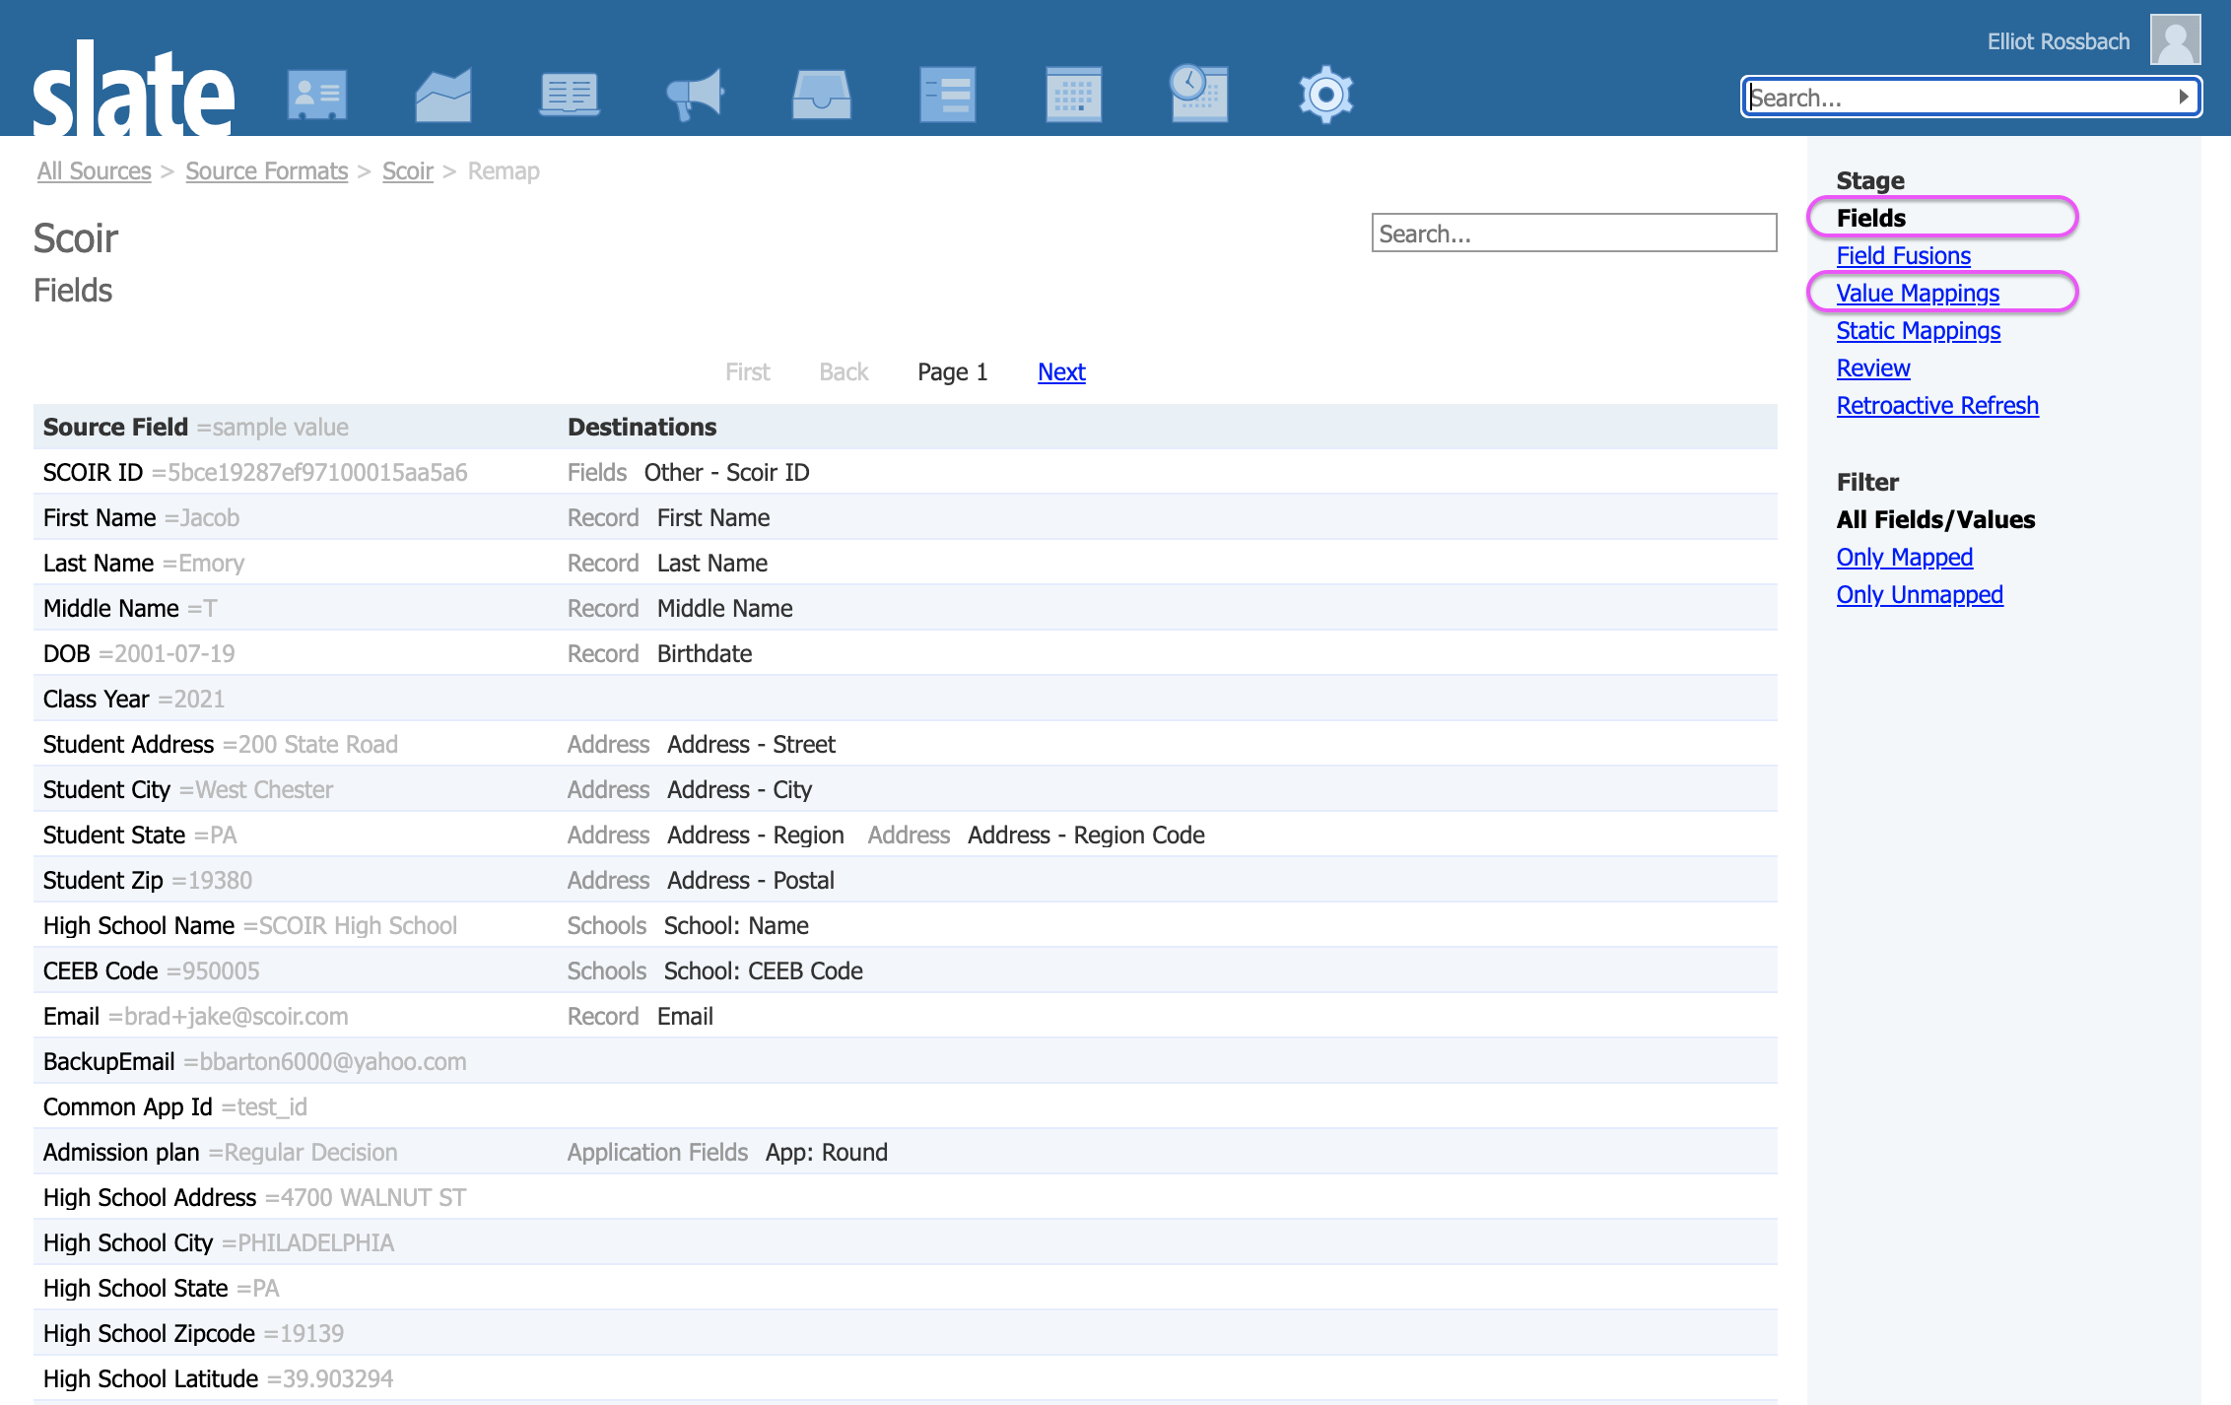Click the Other - Scoir ID destination
The width and height of the screenshot is (2231, 1405).
(727, 472)
